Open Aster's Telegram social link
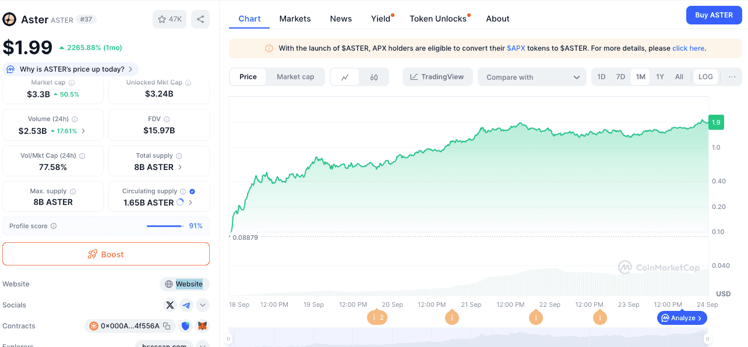The height and width of the screenshot is (347, 748). tap(186, 305)
